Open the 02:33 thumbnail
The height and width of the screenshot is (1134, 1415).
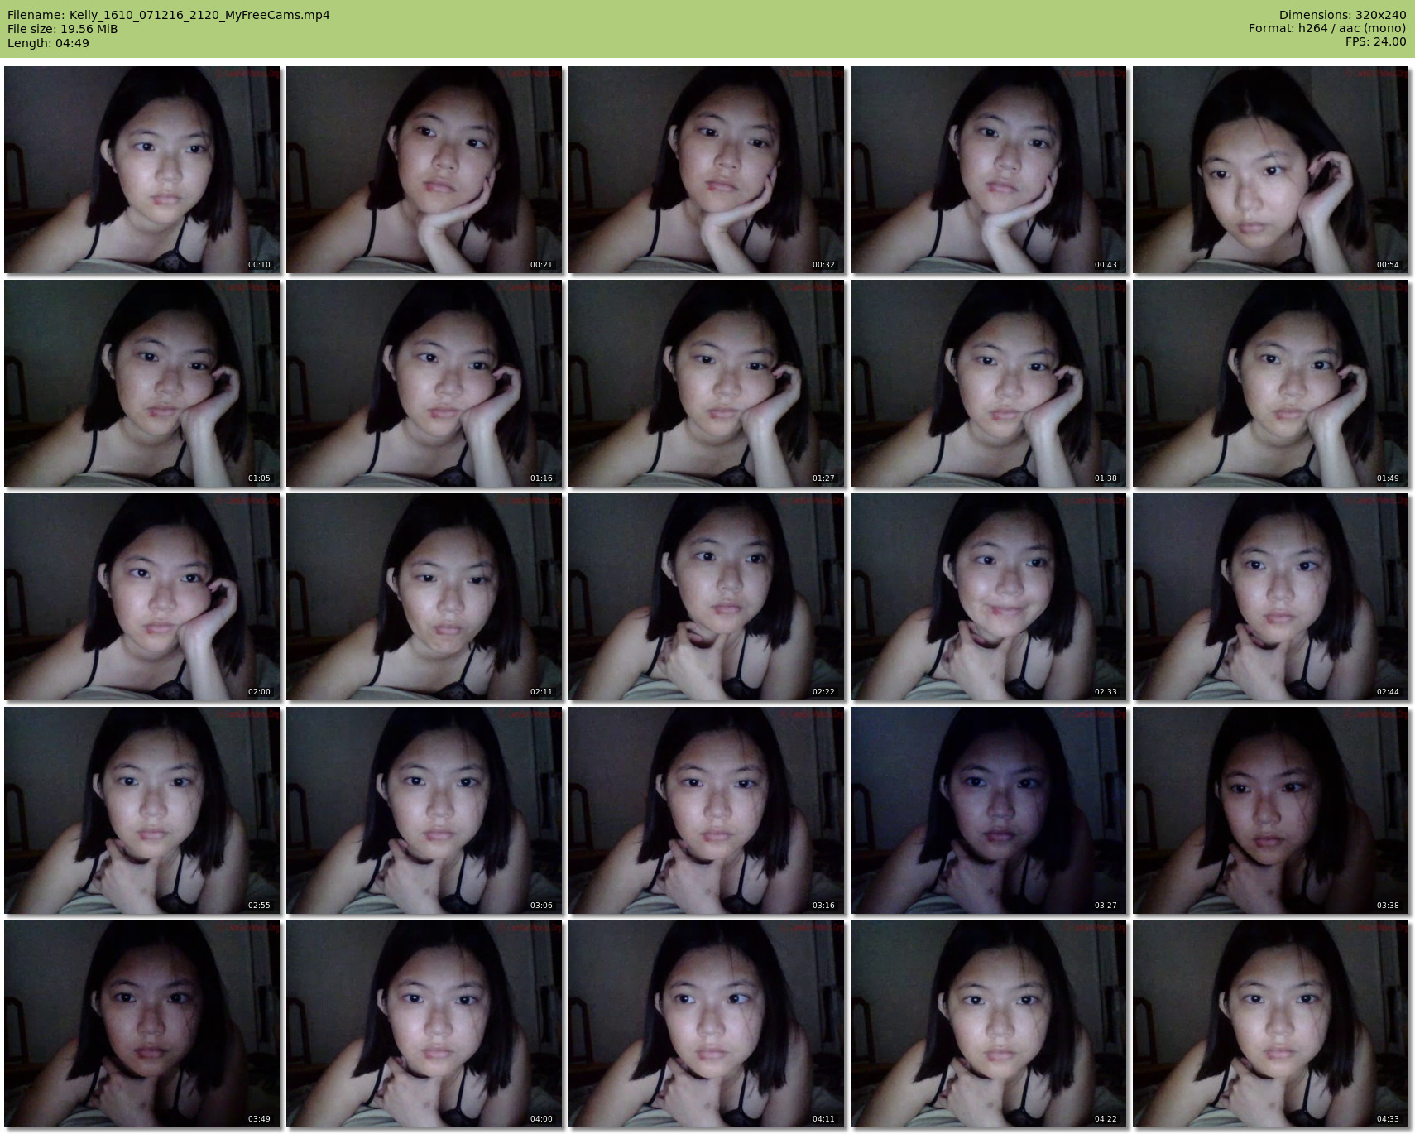(989, 597)
